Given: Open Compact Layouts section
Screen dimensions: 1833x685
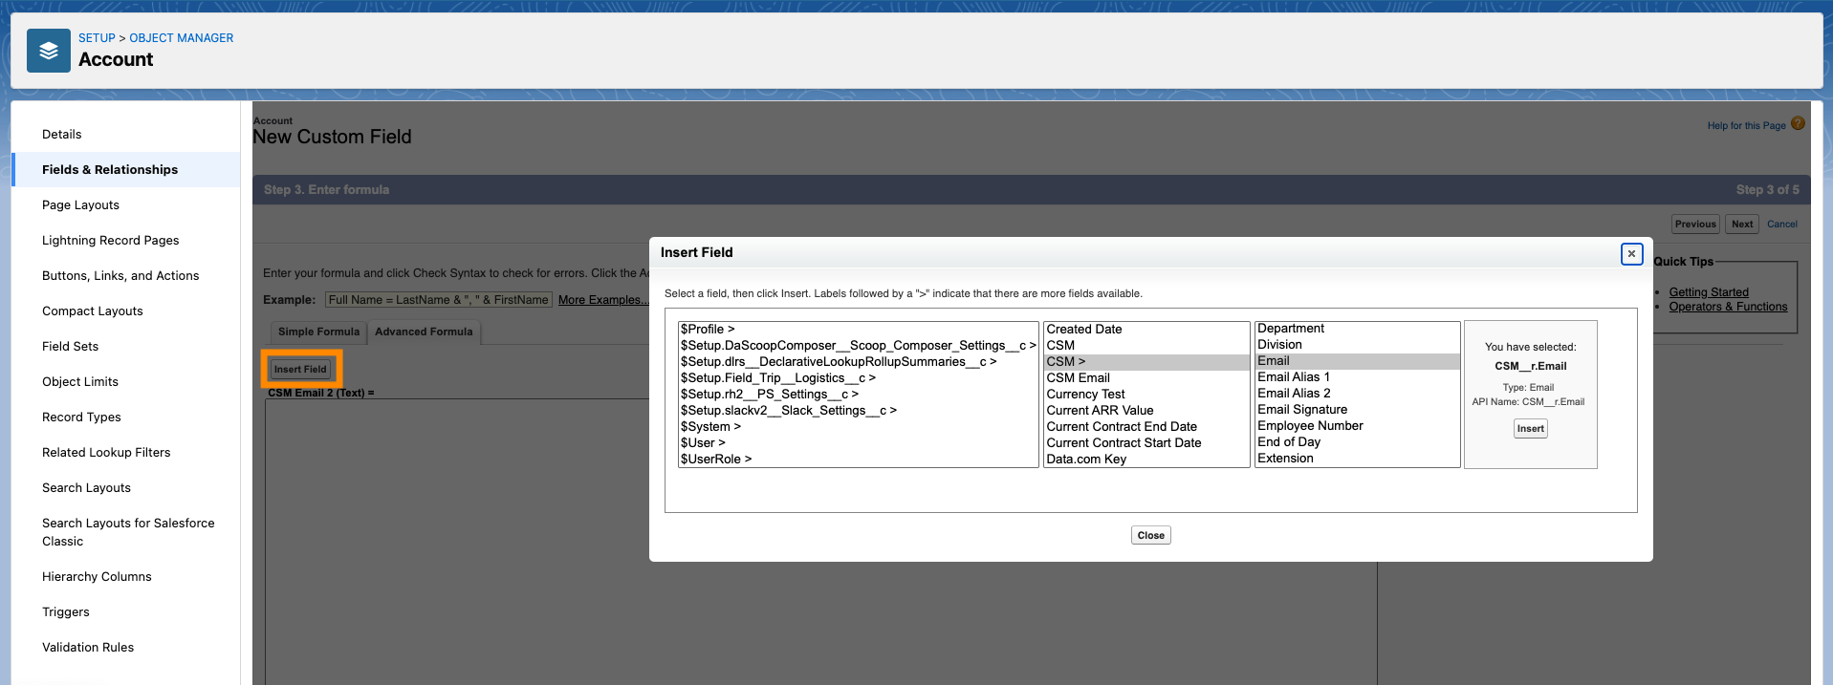Looking at the screenshot, I should tap(93, 311).
